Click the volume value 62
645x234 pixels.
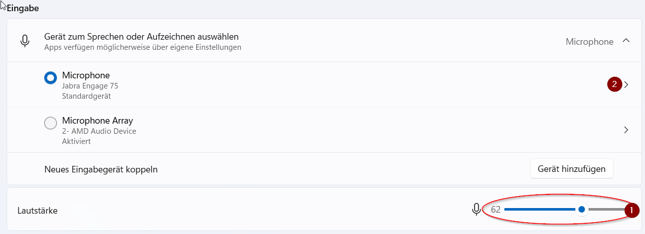(496, 210)
